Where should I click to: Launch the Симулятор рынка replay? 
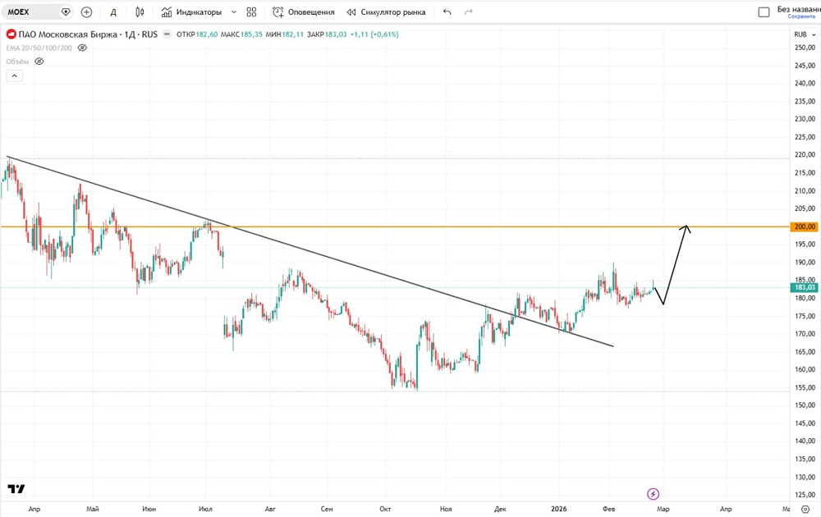click(x=386, y=12)
